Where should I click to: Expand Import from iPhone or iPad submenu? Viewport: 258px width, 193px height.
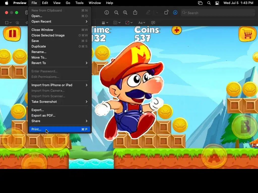59,85
